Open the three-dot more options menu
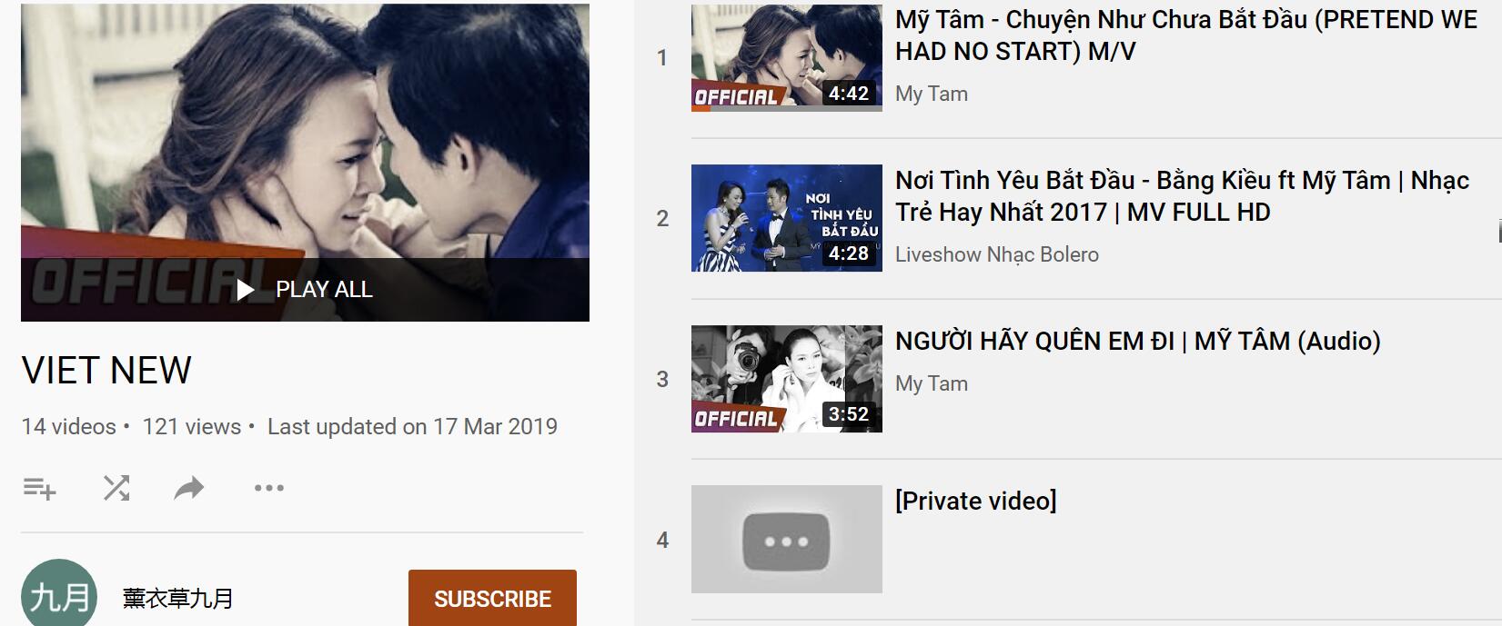 (269, 488)
